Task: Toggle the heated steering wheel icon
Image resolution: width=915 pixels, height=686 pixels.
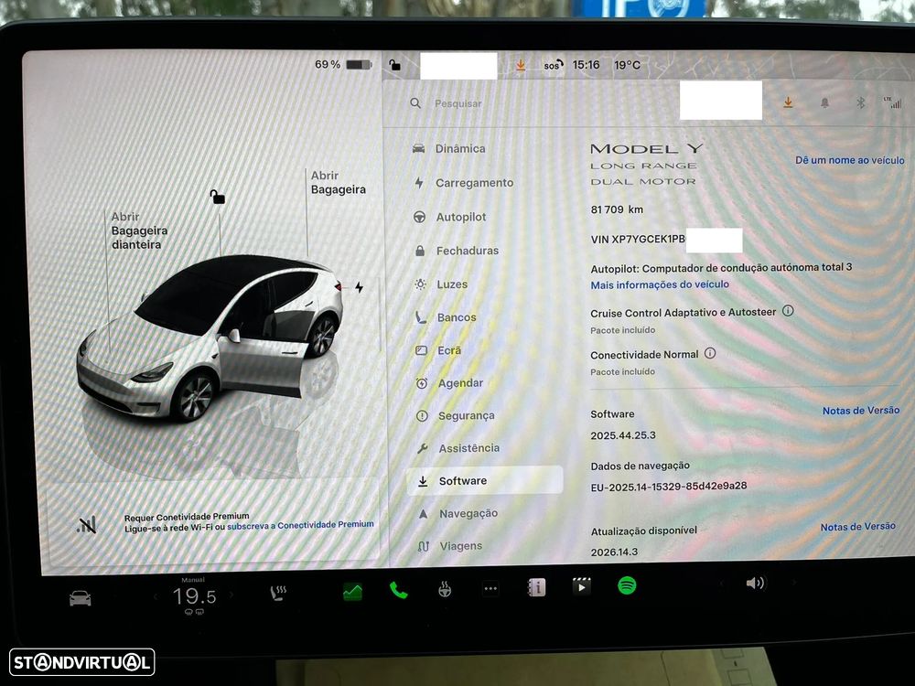Action: [445, 590]
